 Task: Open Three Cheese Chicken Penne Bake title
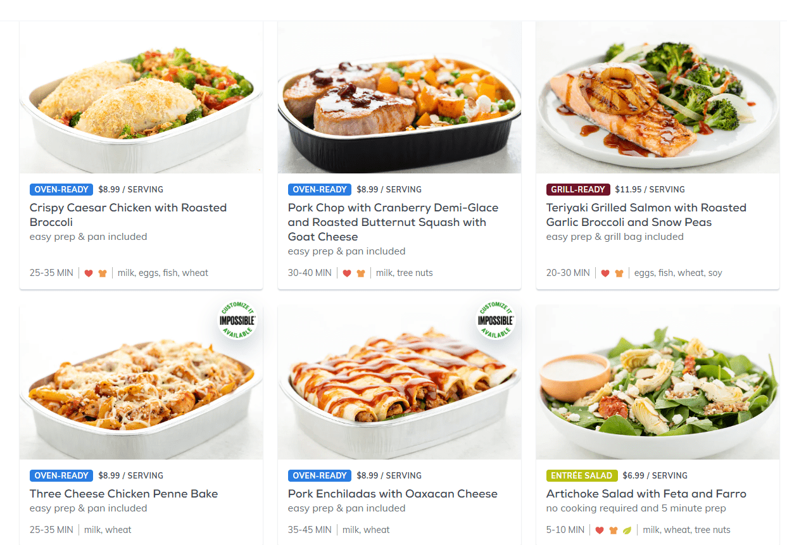123,494
